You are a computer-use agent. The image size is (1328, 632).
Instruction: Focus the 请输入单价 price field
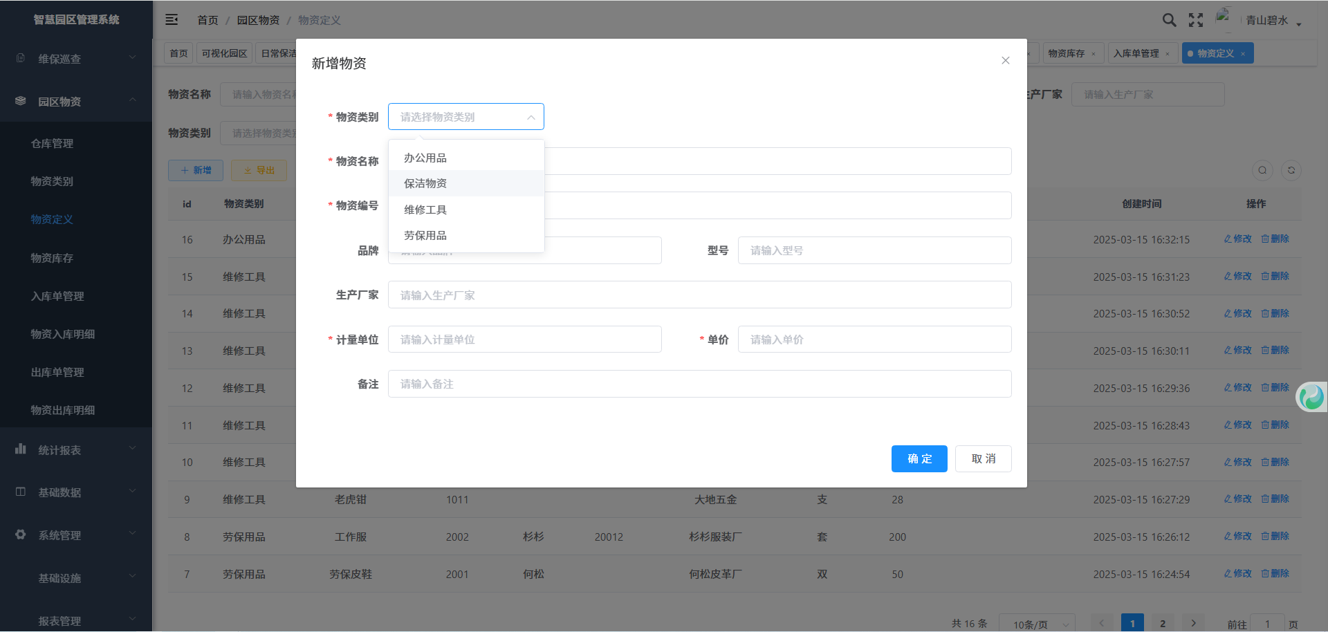[874, 340]
